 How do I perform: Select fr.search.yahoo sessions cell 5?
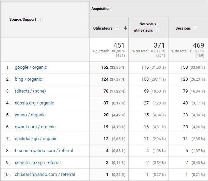[x=187, y=151]
